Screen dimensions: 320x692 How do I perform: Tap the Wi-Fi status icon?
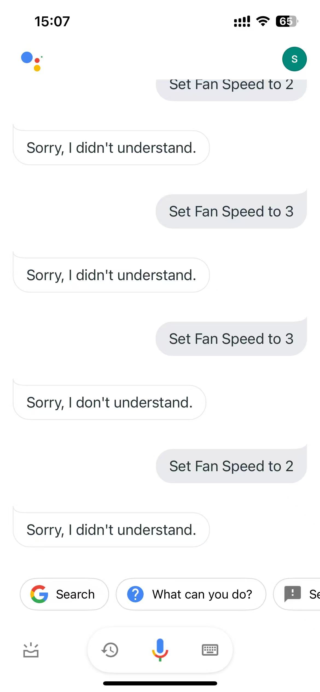point(263,21)
